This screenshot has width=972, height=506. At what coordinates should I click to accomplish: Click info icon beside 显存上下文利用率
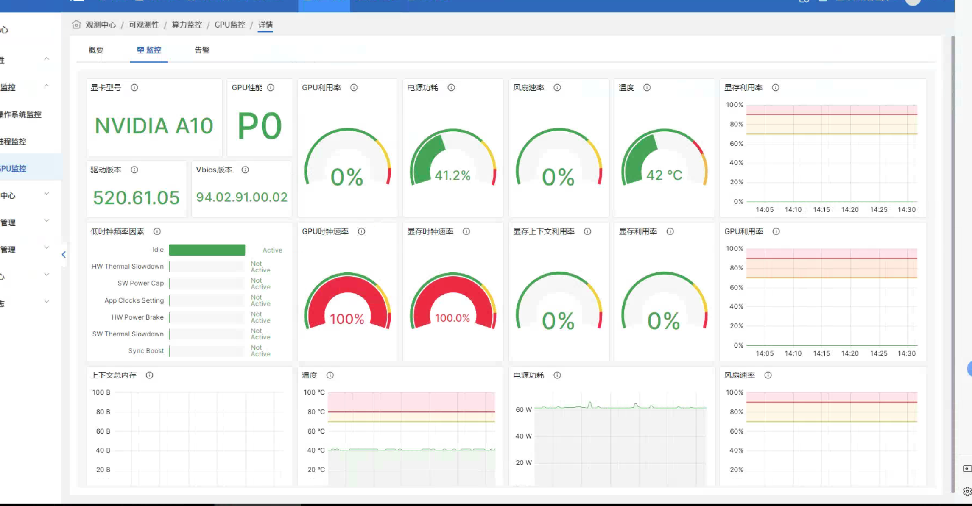587,231
